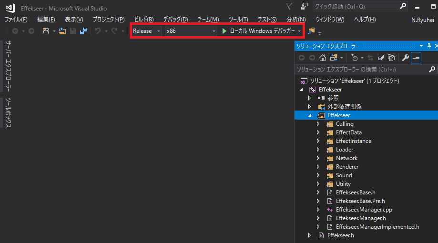Open the ヘルプ(H) menu
438x243 pixels.
coord(365,20)
